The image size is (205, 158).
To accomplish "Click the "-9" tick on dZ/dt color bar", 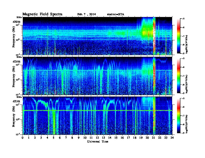I will point(183,133).
